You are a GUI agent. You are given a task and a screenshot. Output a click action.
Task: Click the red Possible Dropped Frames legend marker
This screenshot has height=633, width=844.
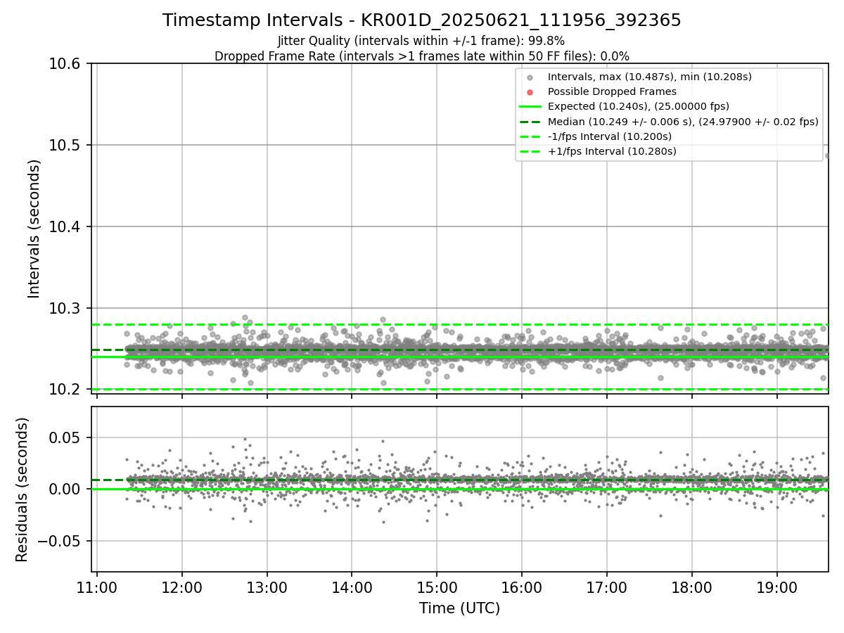pos(530,92)
